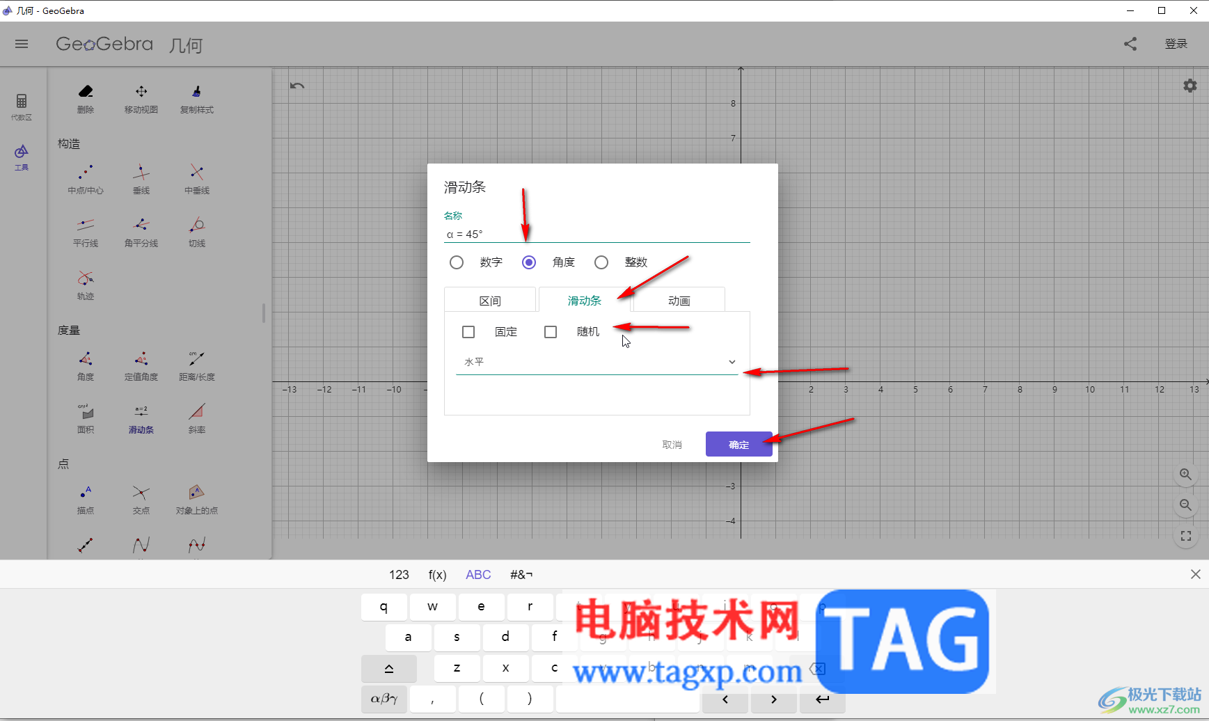Screen dimensions: 1209x721
Task: Tap the letter z key
Action: pos(457,668)
